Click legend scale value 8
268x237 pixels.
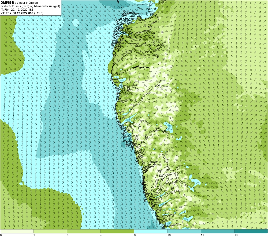(135, 235)
